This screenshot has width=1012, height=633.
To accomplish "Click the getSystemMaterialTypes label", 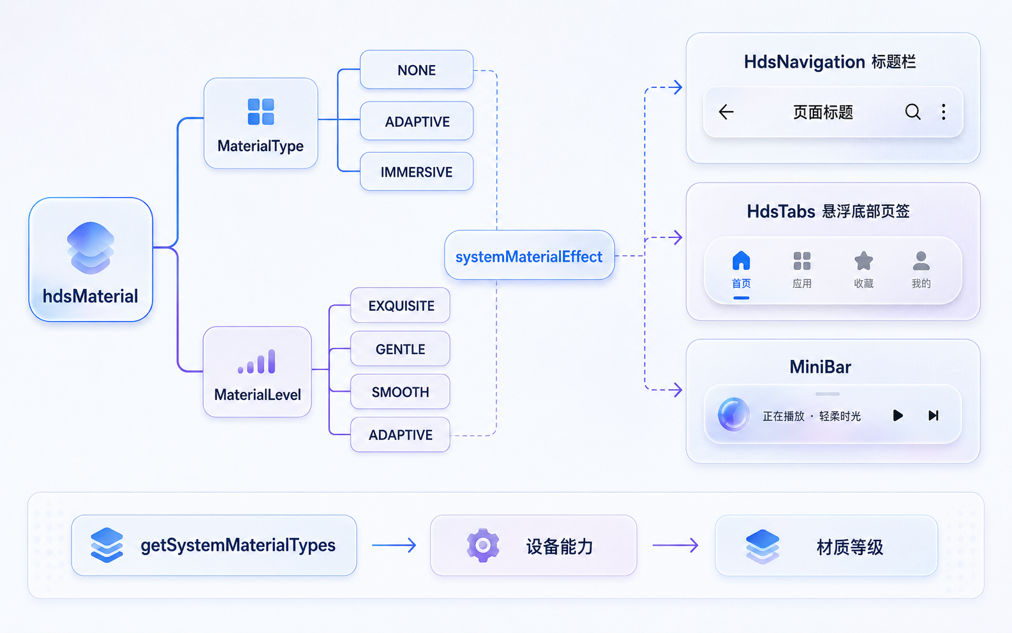I will point(238,545).
